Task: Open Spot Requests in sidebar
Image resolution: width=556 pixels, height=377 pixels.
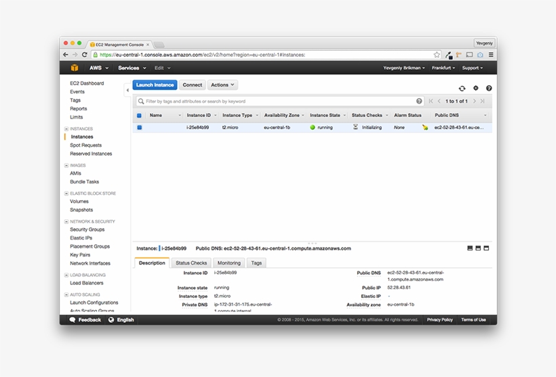Action: pos(86,145)
